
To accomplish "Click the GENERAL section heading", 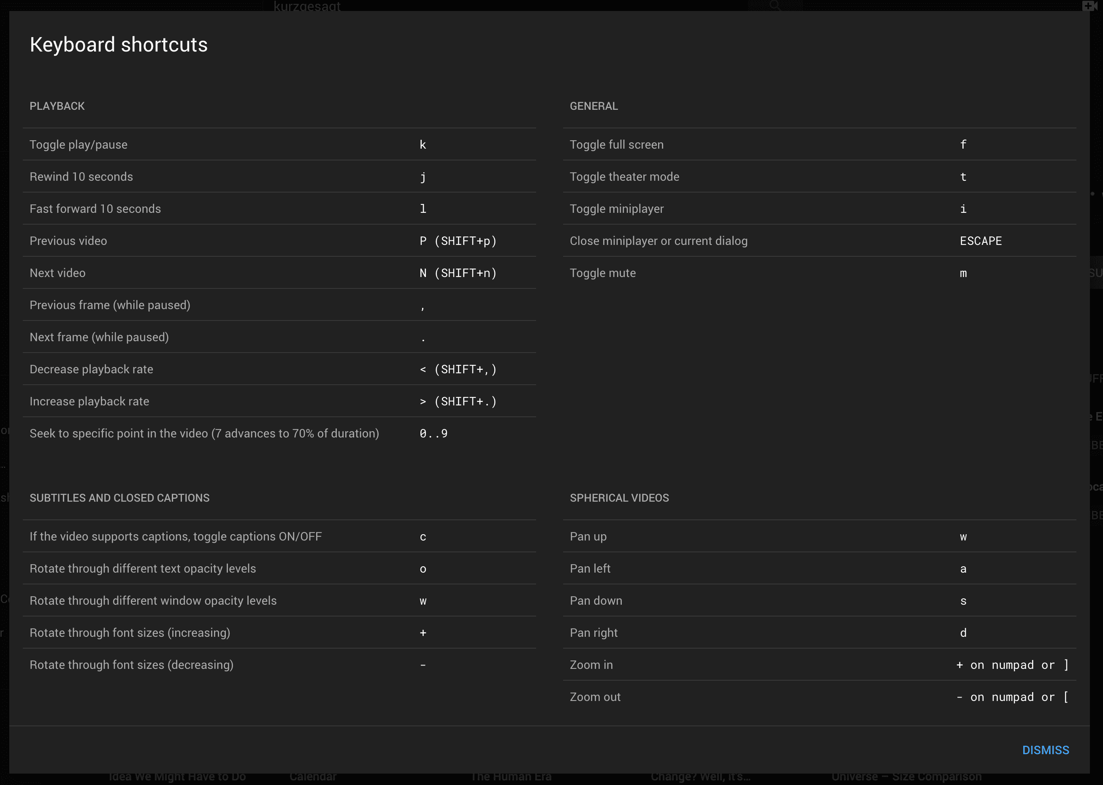I will pos(594,106).
